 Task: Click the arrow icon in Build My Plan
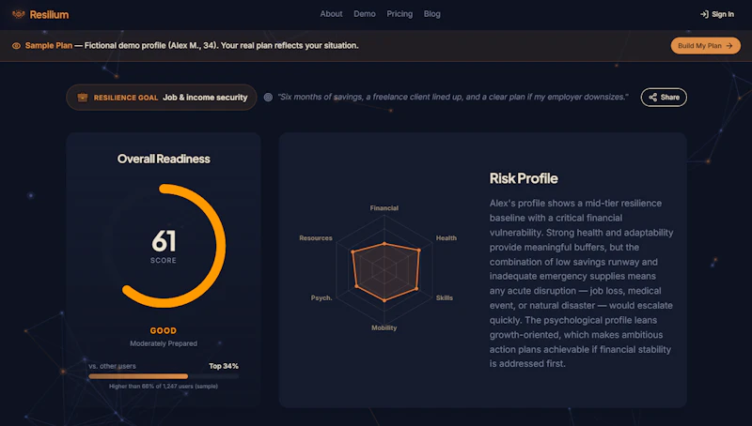pos(729,45)
